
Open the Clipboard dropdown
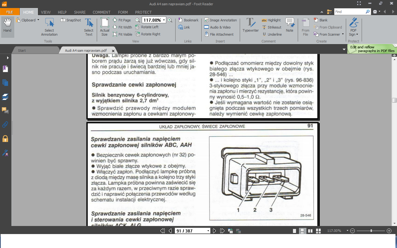38,20
